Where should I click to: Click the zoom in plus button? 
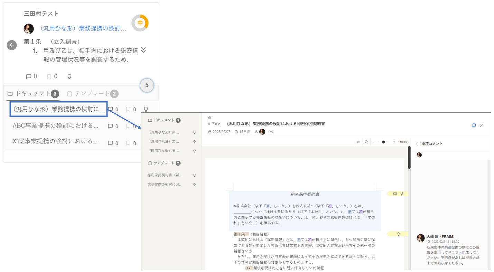394,142
